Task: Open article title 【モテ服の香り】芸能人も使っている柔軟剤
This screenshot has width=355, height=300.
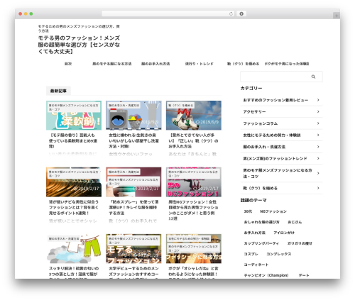Action: click(73, 140)
